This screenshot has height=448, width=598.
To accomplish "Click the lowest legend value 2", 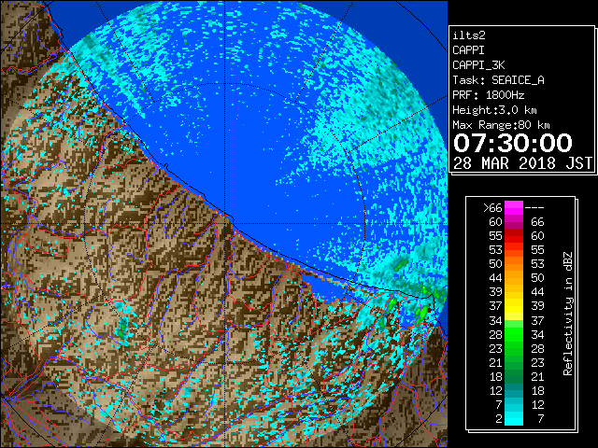I will (499, 419).
